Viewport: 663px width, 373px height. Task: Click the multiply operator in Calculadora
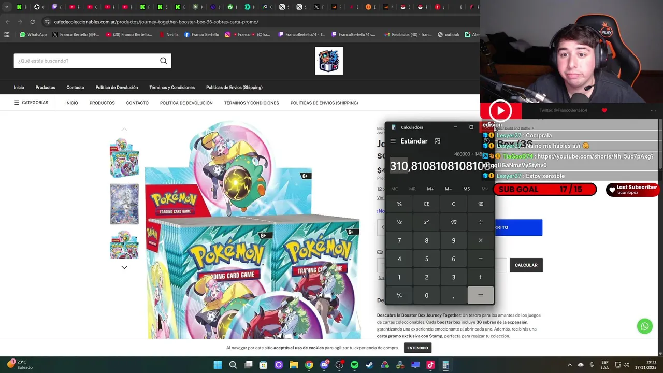point(480,240)
